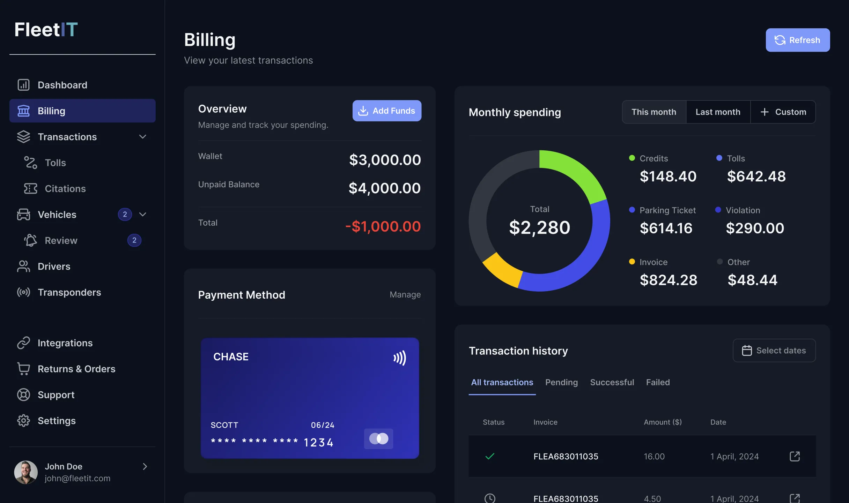Click the Add Funds button
Screen dimensions: 849x503
click(x=386, y=110)
